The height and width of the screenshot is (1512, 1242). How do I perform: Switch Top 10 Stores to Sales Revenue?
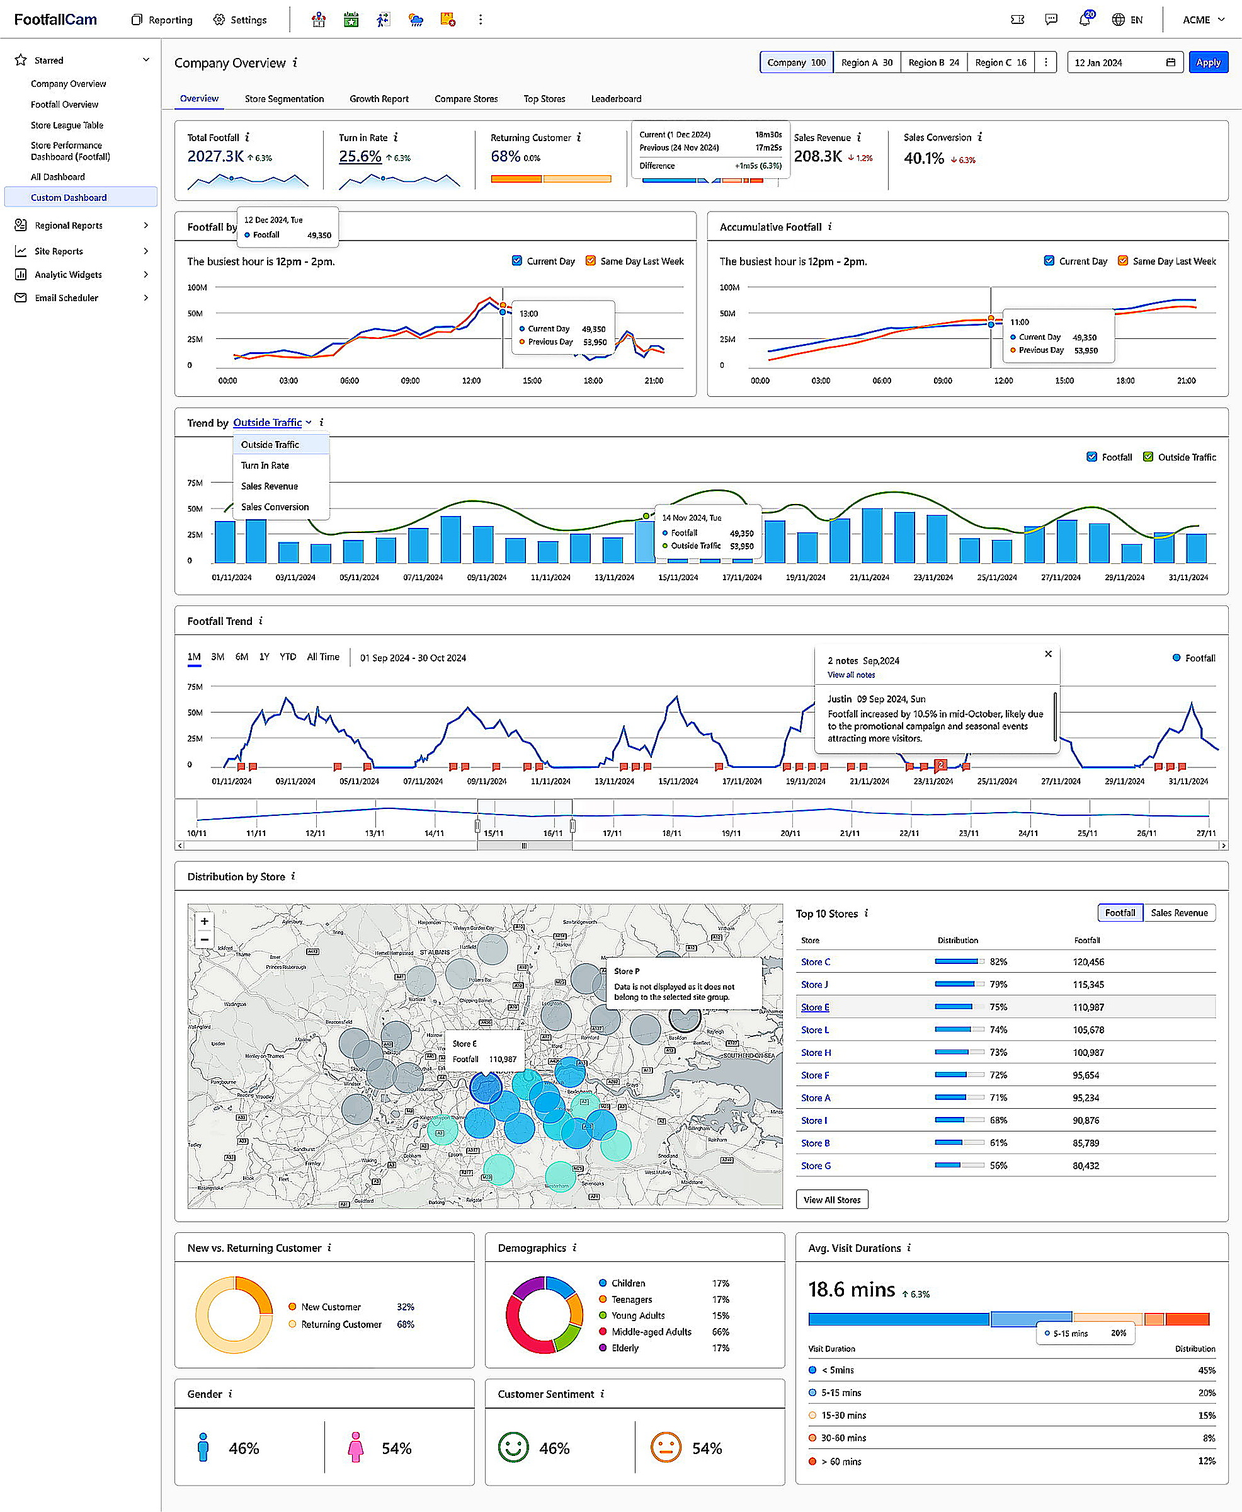(x=1178, y=913)
